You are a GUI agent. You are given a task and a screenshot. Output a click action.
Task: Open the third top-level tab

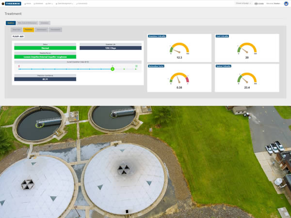45,23
